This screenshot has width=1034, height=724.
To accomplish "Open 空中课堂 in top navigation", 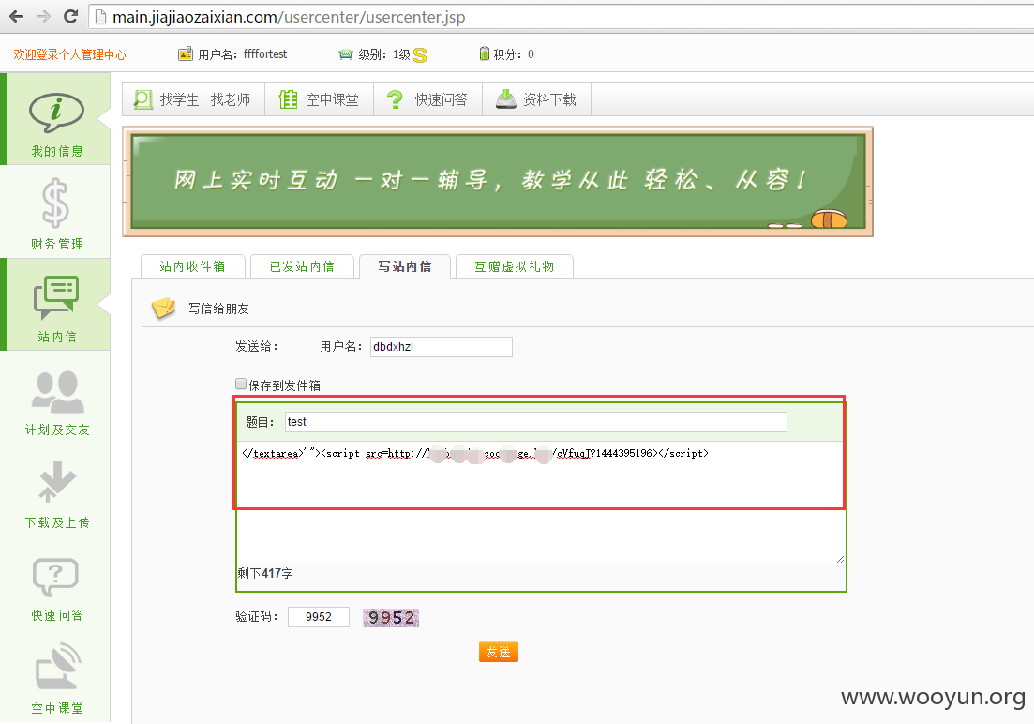I will [x=333, y=99].
